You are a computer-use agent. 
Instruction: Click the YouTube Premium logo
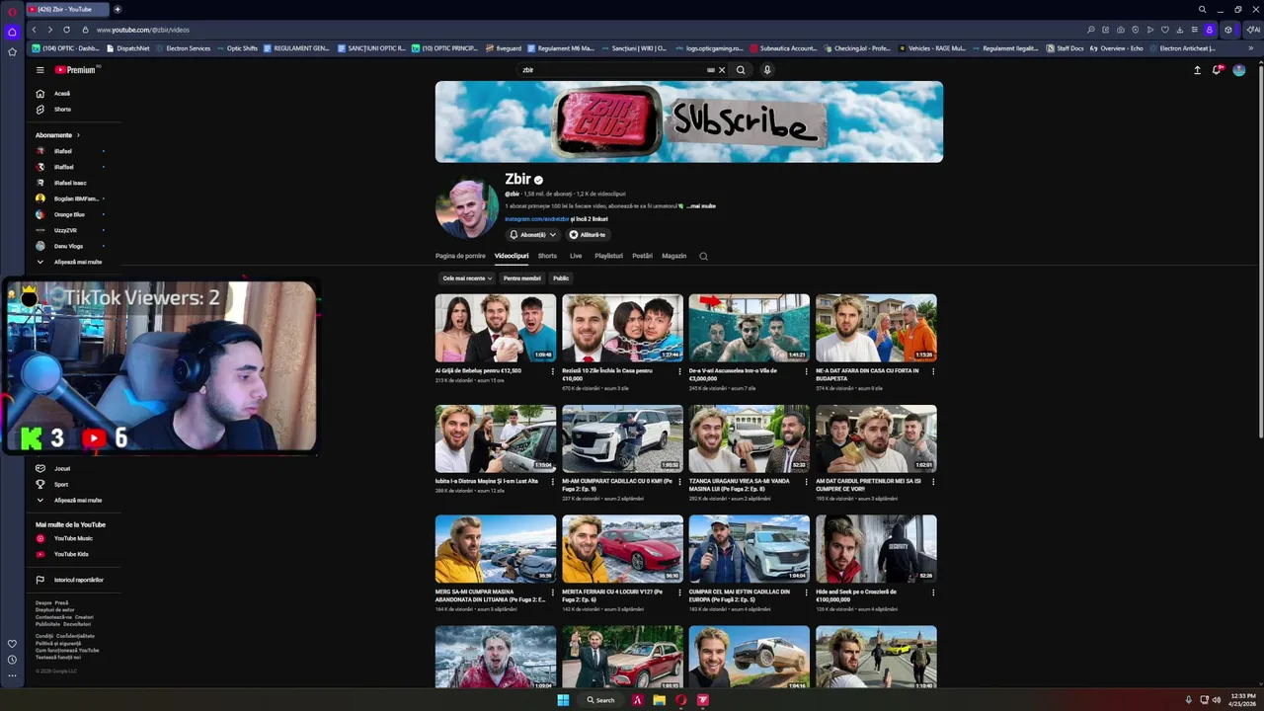click(x=76, y=70)
